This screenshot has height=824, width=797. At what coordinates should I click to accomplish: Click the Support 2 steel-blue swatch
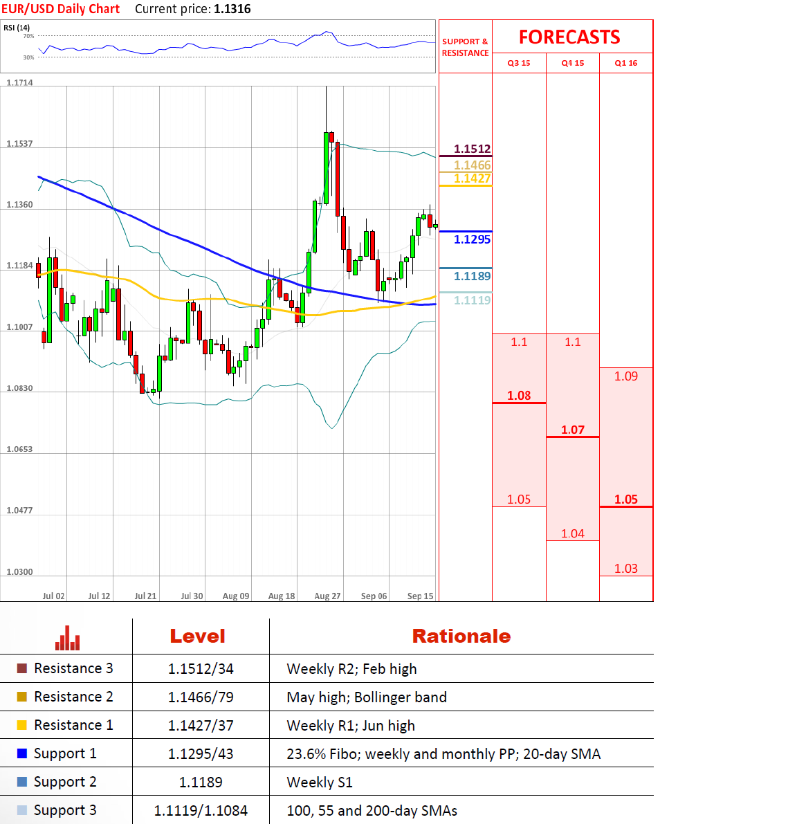click(22, 782)
